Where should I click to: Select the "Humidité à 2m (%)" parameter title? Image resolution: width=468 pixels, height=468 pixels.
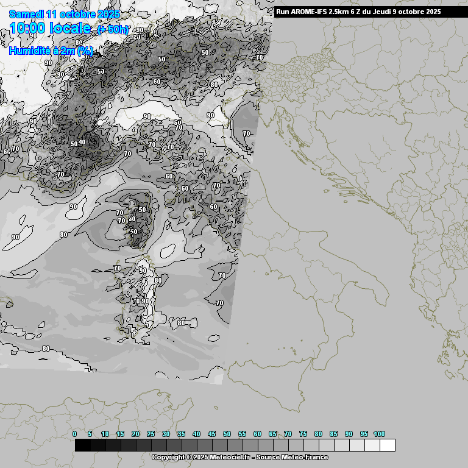tap(51, 51)
